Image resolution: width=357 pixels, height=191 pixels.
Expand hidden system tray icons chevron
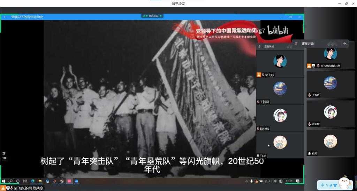247,181
